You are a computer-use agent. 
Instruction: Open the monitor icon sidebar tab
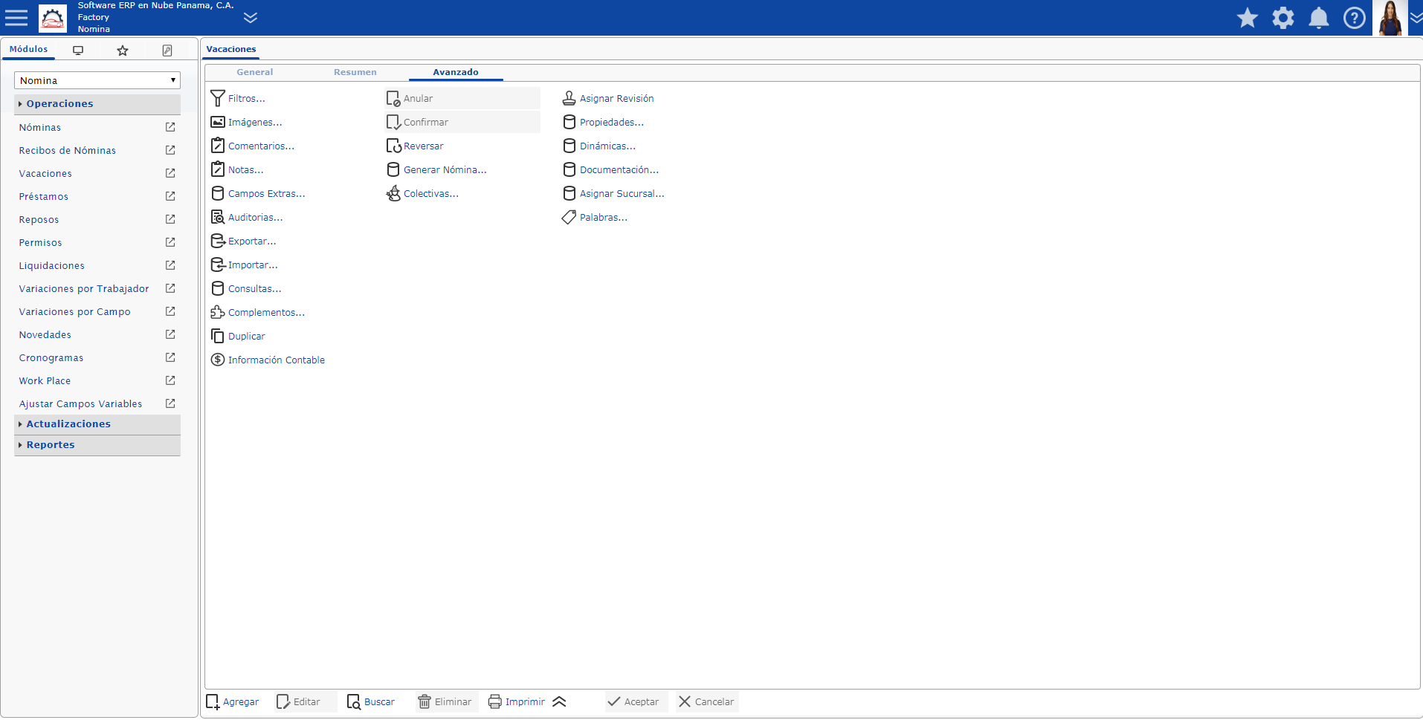click(x=78, y=51)
